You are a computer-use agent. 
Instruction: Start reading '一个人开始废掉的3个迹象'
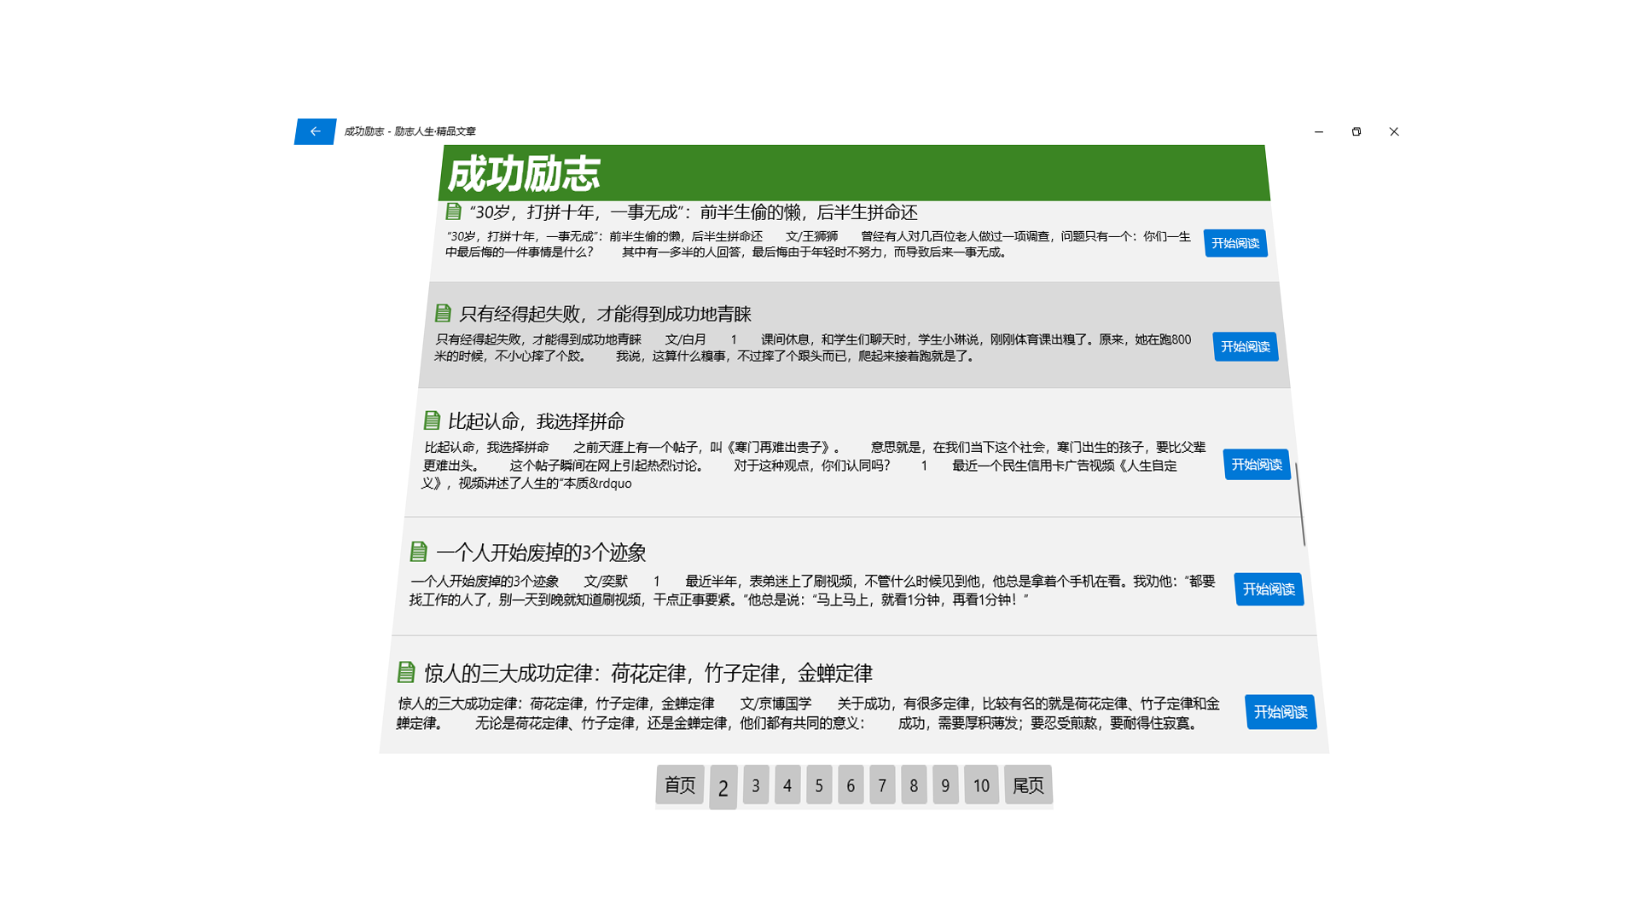[1268, 589]
